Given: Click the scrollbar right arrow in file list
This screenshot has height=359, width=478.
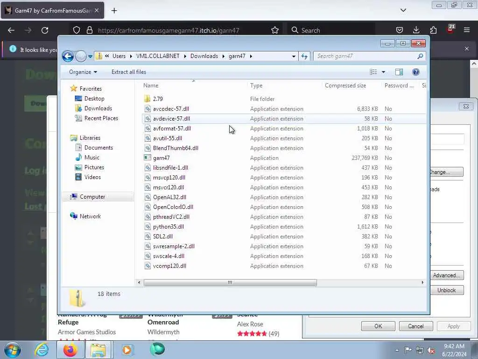Looking at the screenshot, I should (x=422, y=283).
